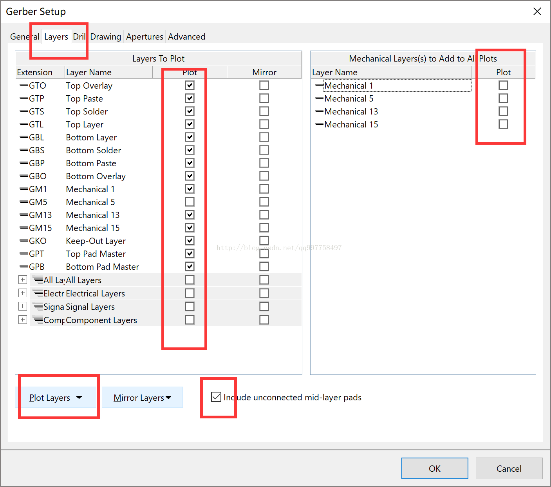The width and height of the screenshot is (551, 487).
Task: Expand the Signal Layers group
Action: 23,306
